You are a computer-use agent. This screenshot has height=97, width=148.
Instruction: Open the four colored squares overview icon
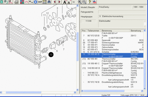point(22,2)
